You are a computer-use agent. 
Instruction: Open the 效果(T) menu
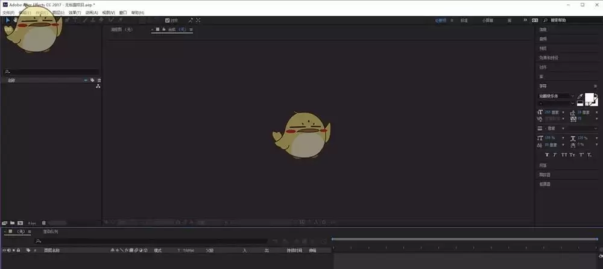[x=75, y=13]
